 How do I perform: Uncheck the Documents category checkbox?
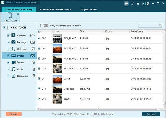(8, 76)
